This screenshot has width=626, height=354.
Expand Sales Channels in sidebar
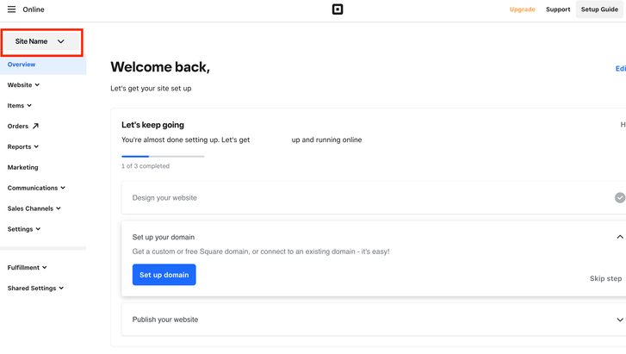(34, 208)
